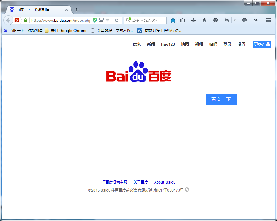Open the bookmarks list icon
Viewport: 277px width, 221px height.
[183, 20]
